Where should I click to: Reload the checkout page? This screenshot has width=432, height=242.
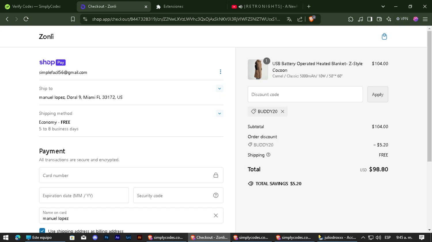tap(26, 19)
